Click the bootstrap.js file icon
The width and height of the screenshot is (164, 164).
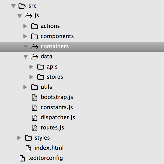click(35, 97)
